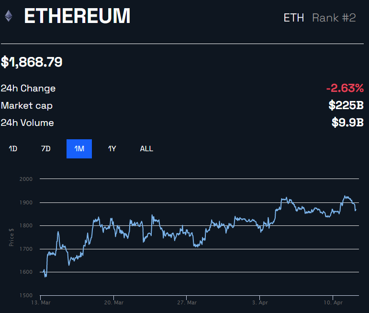Select the 7D time range
The image size is (369, 313).
coord(46,149)
